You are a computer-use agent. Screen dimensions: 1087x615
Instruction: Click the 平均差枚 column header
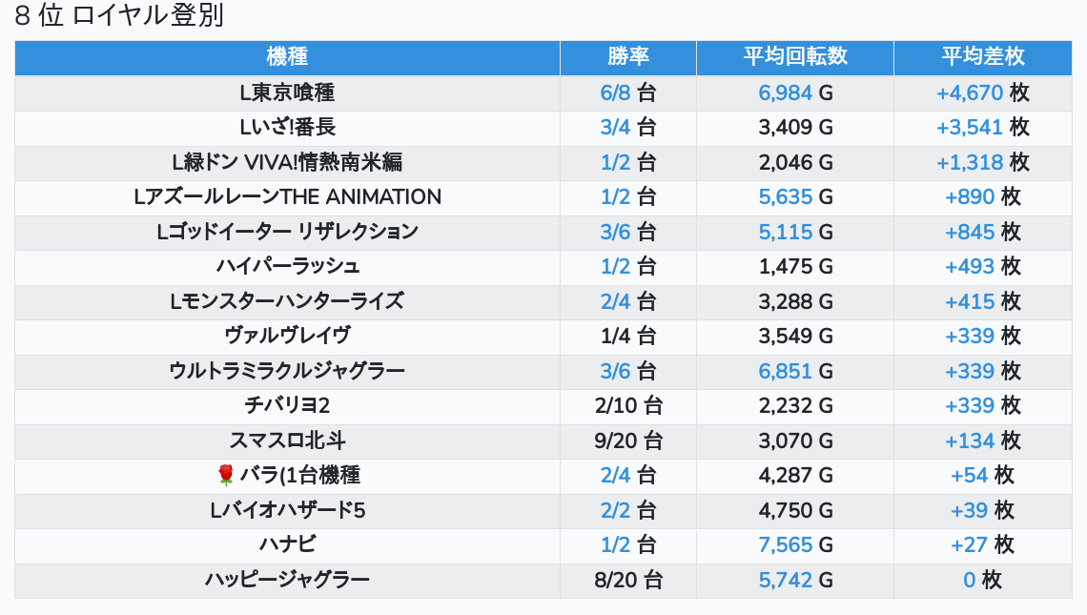[x=982, y=57]
